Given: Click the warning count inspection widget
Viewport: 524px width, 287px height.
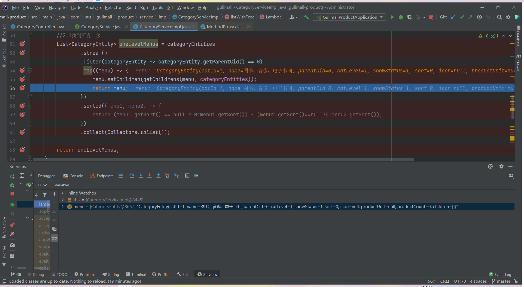Looking at the screenshot, I should tap(484, 36).
